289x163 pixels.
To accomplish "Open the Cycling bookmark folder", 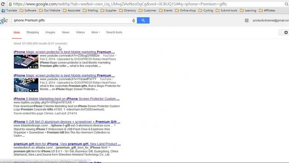I will coord(206,10).
